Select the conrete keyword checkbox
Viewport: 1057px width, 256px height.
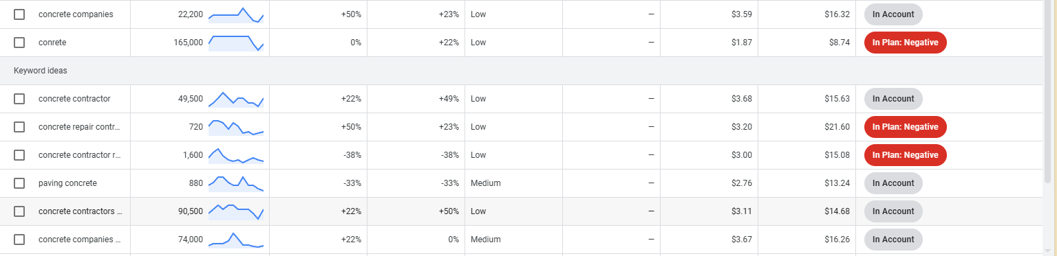click(x=19, y=43)
